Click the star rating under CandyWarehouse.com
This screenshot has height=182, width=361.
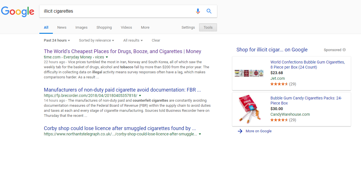[279, 120]
